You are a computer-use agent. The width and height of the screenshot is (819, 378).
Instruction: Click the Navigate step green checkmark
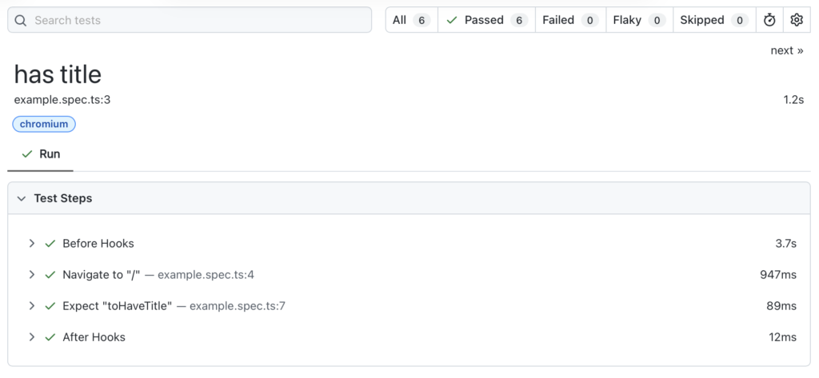pyautogui.click(x=50, y=275)
